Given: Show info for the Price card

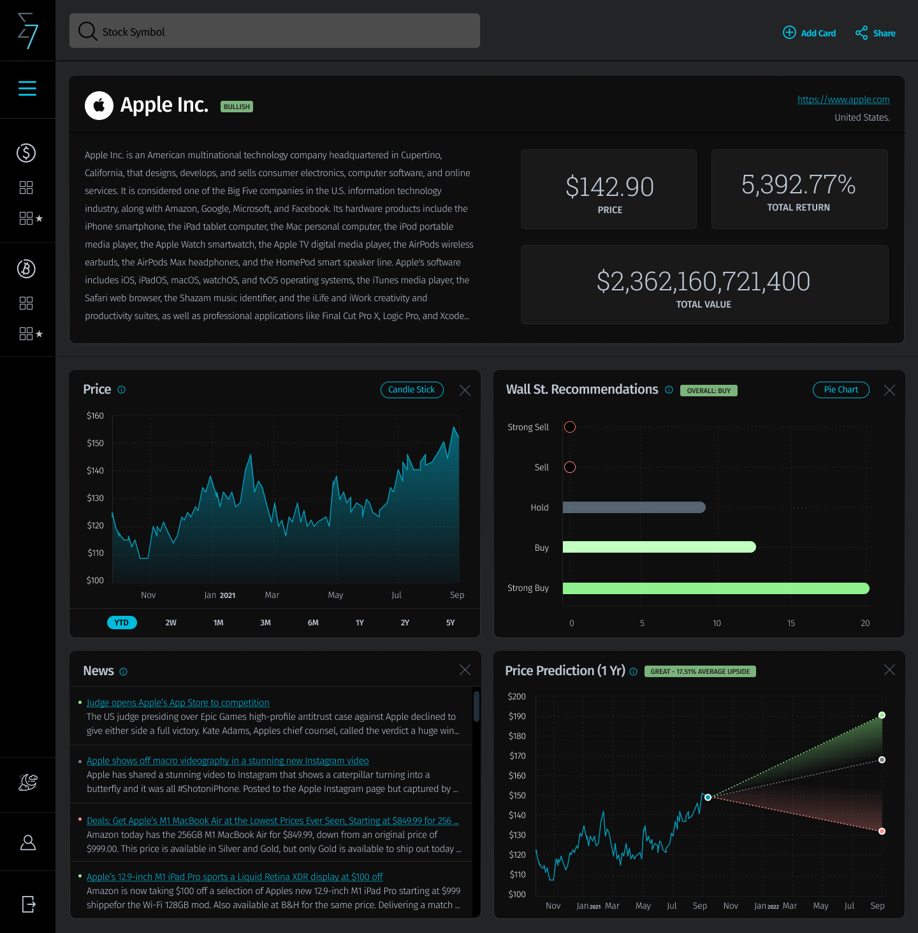Looking at the screenshot, I should [122, 389].
